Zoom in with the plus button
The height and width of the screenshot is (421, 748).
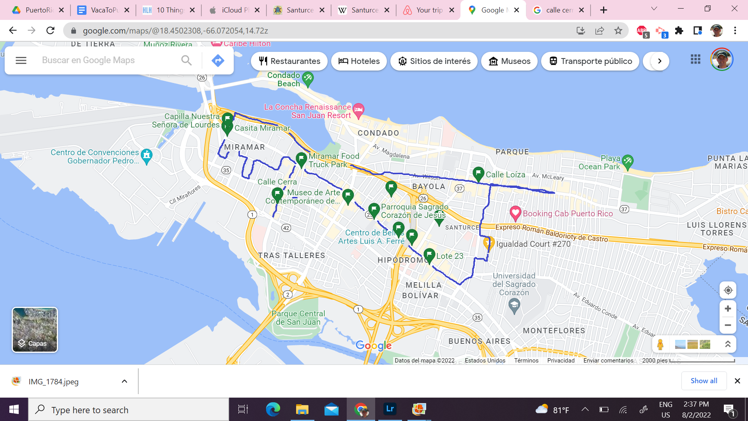coord(728,309)
